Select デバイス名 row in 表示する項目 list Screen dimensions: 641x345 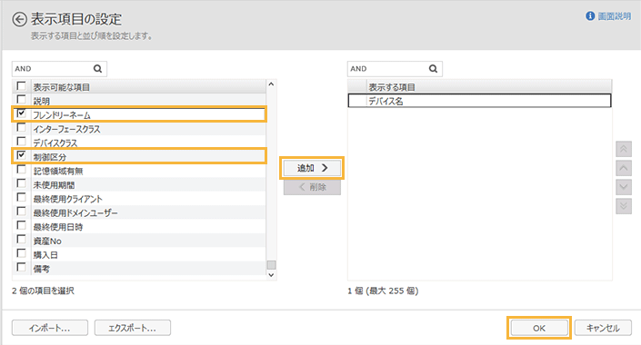[479, 101]
